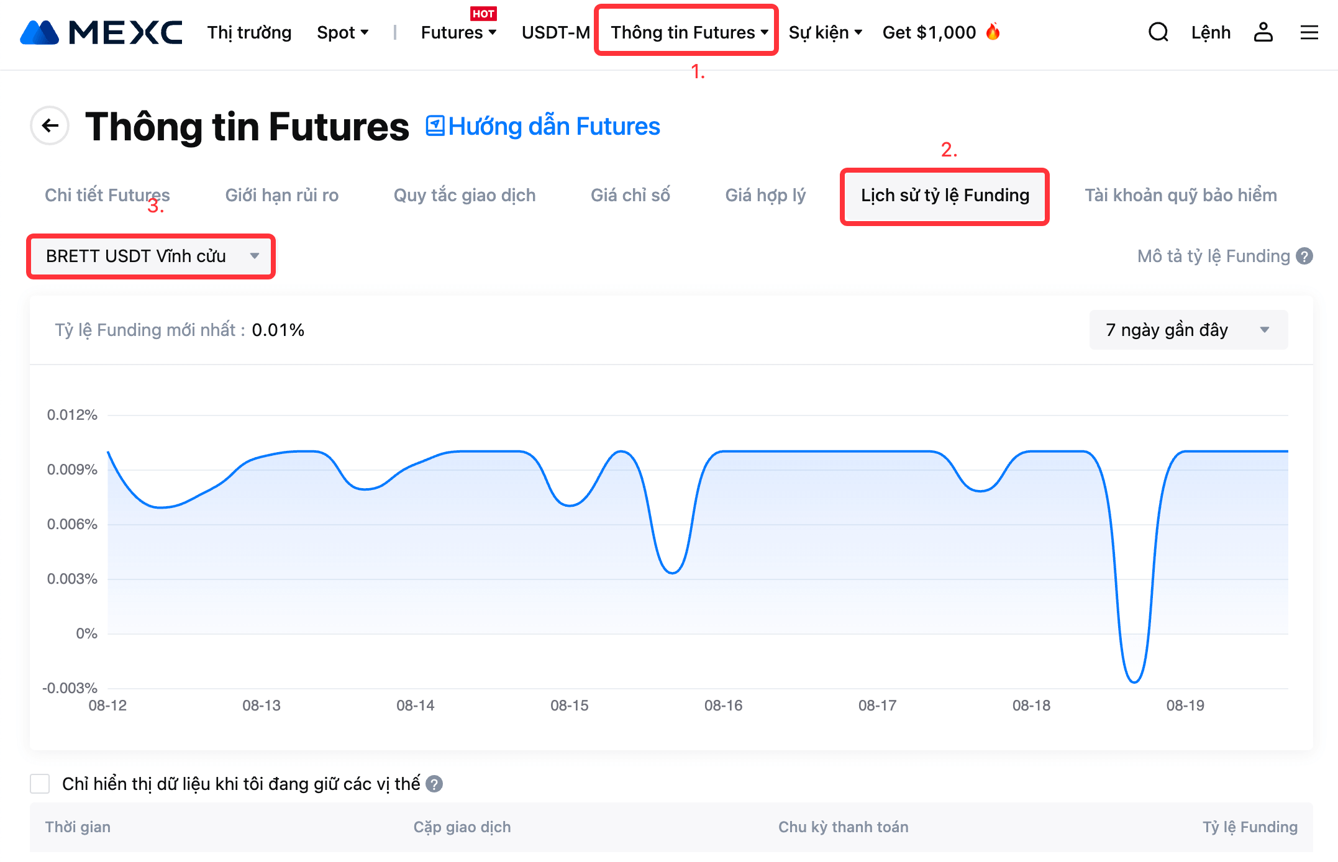The height and width of the screenshot is (862, 1338).
Task: Open the Giá chỉ số tab
Action: pos(630,195)
